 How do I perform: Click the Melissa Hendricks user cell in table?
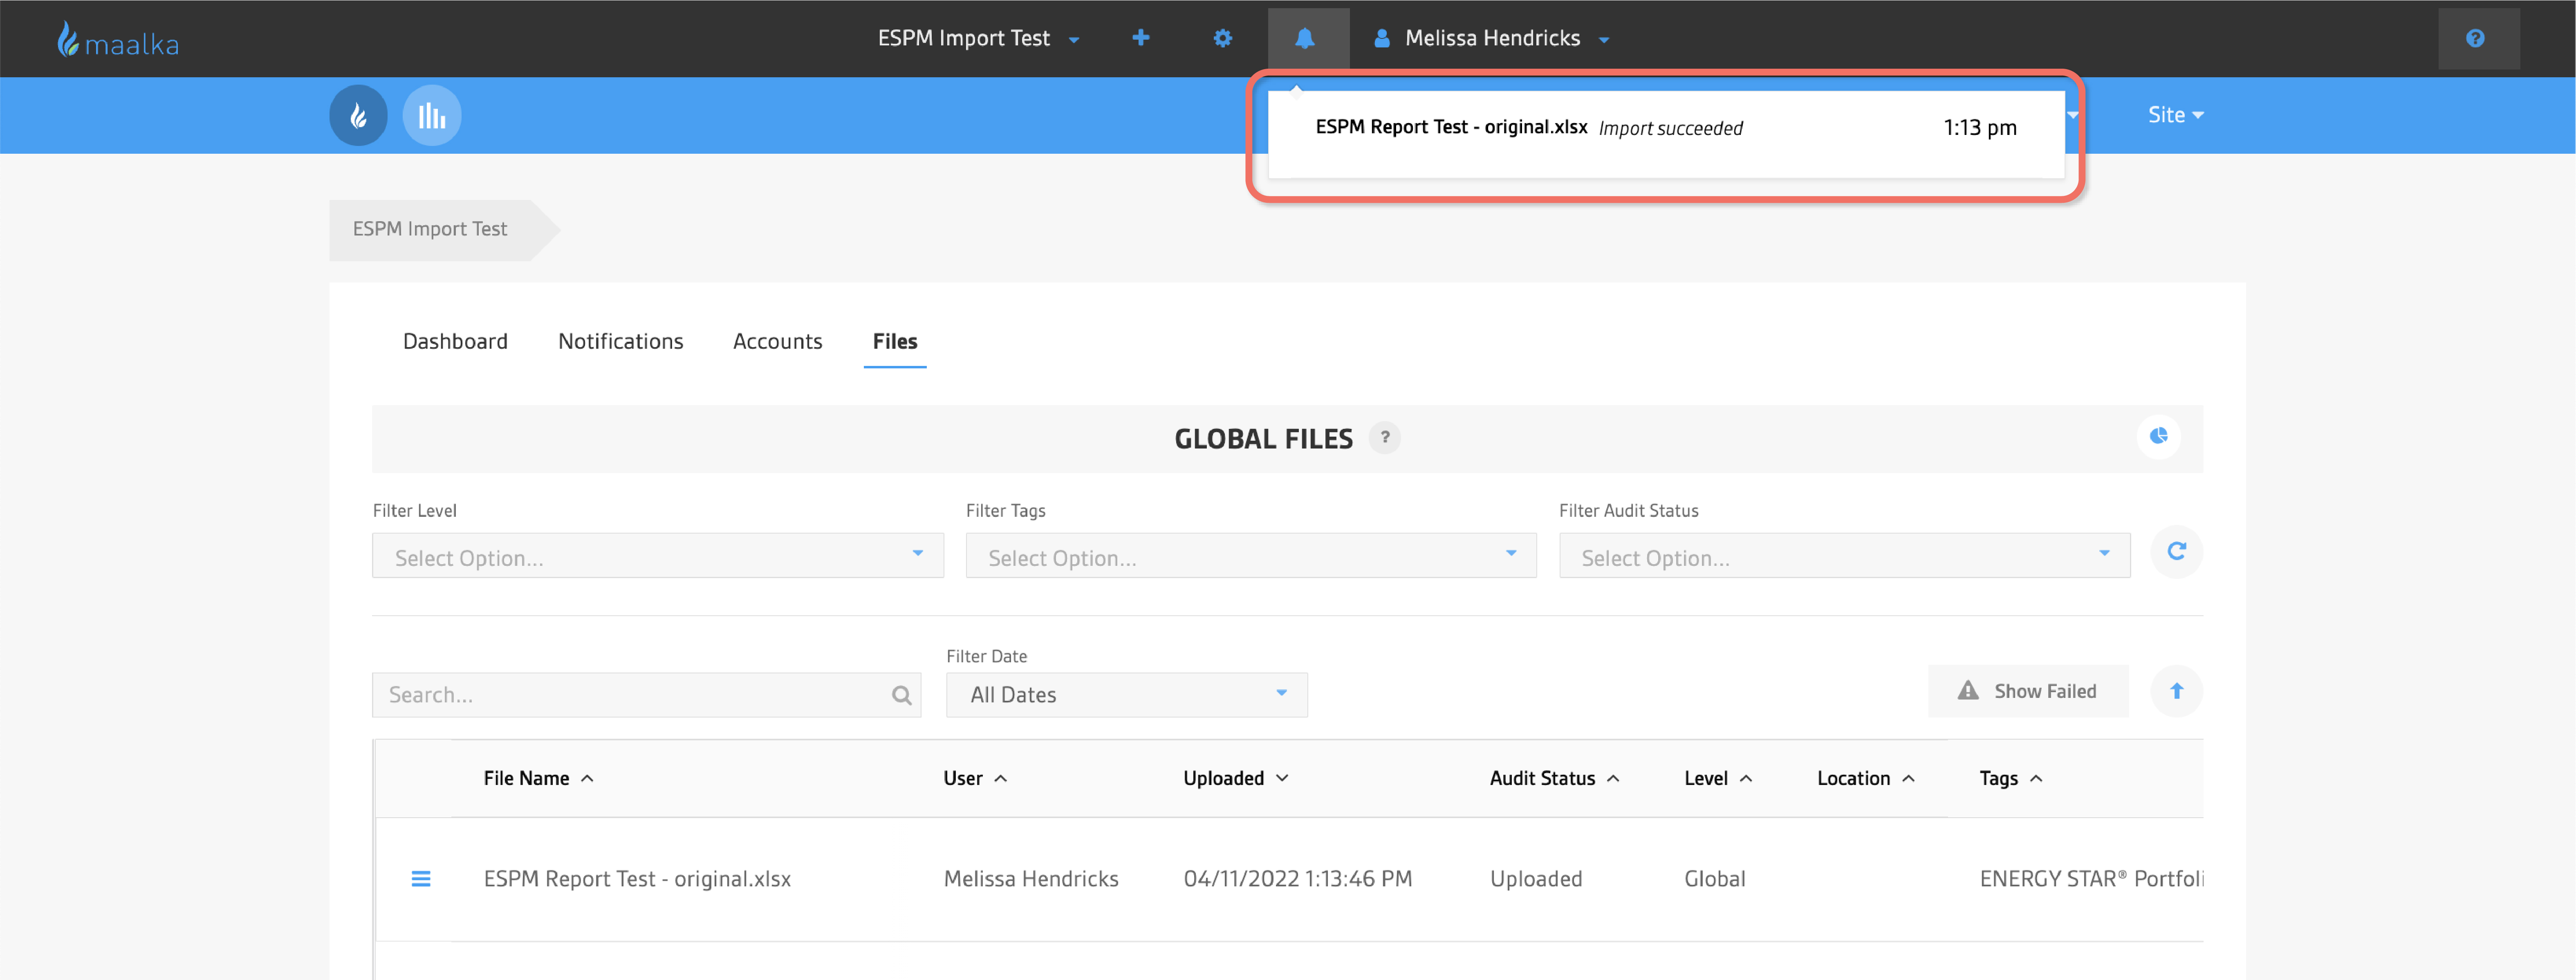click(x=1031, y=879)
